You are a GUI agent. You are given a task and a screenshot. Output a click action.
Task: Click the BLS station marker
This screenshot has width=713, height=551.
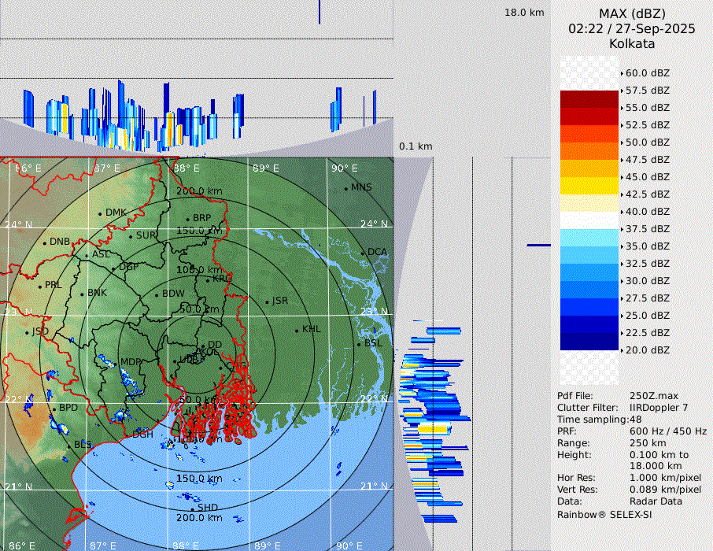coord(68,446)
